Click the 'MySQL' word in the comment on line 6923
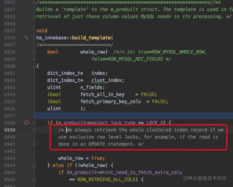The width and height of the screenshot is (233, 187). (148, 17)
